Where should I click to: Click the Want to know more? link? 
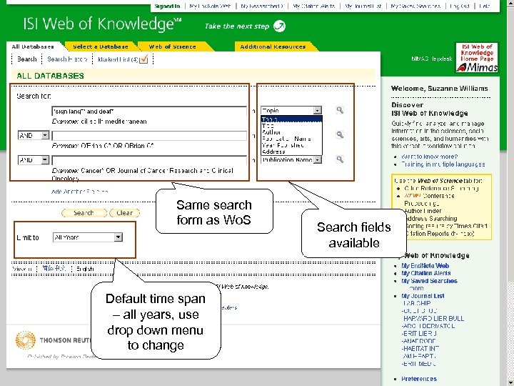point(430,157)
